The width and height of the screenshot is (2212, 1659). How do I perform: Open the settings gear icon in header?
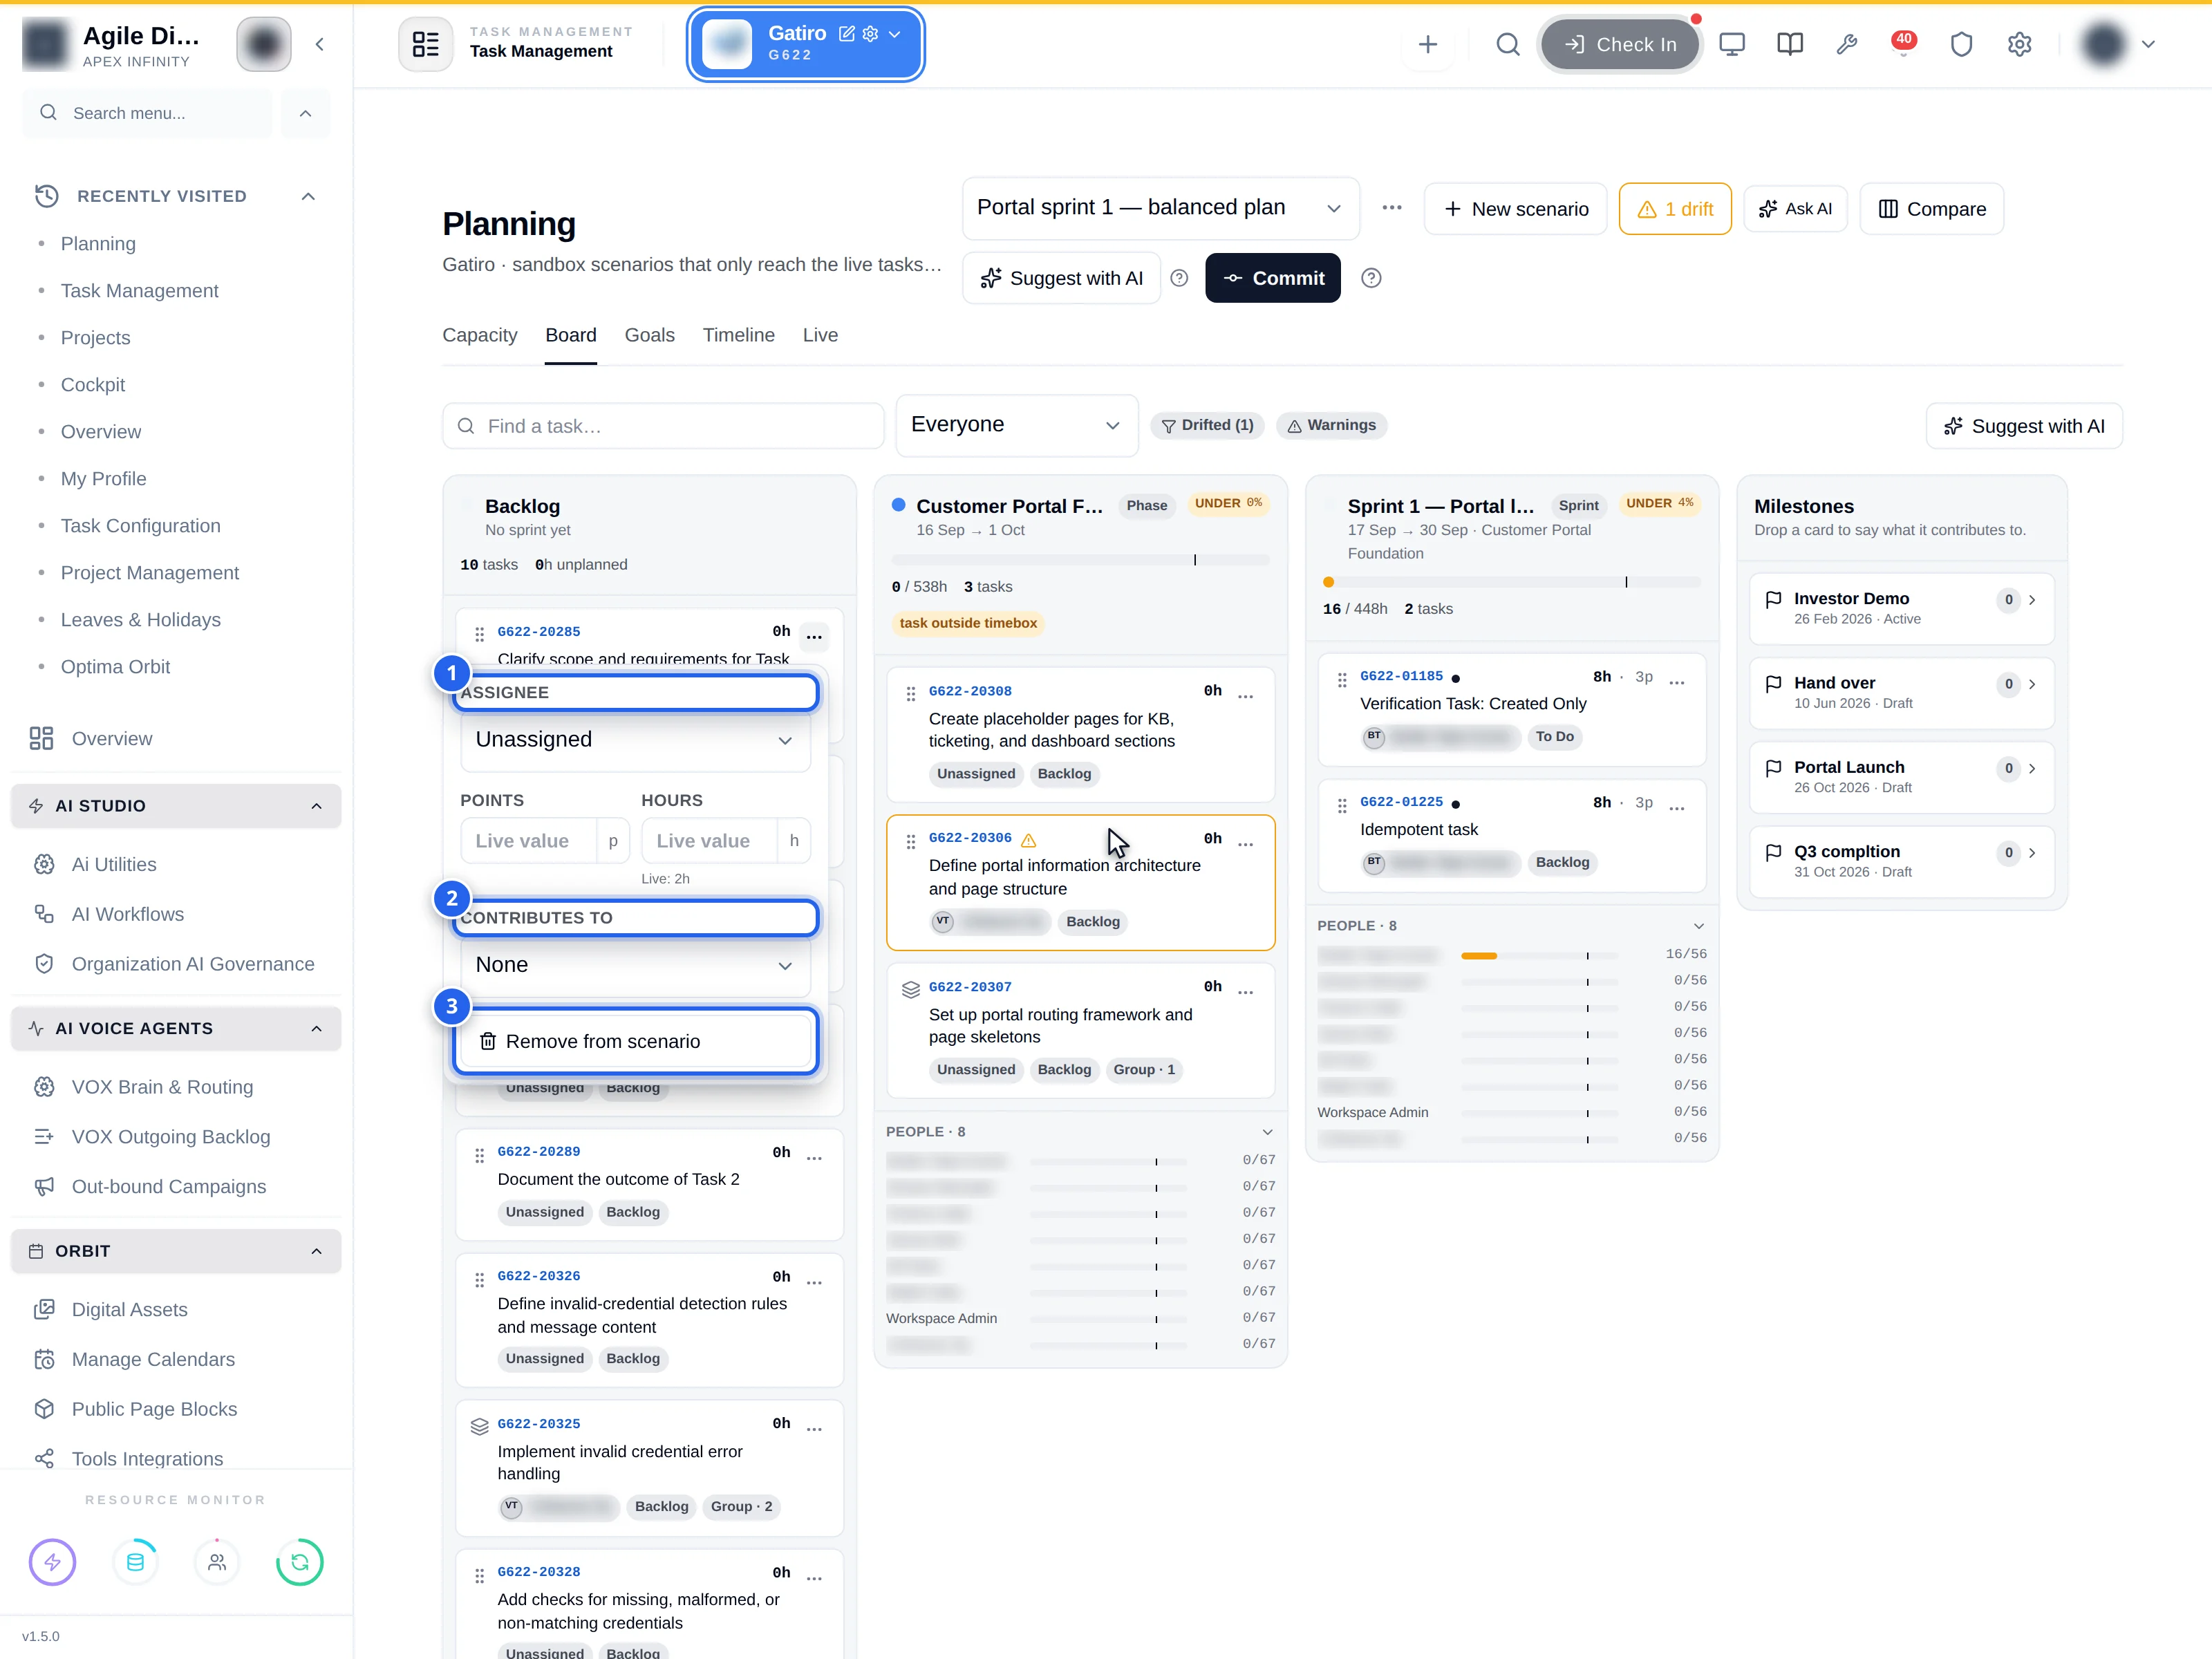point(2019,44)
